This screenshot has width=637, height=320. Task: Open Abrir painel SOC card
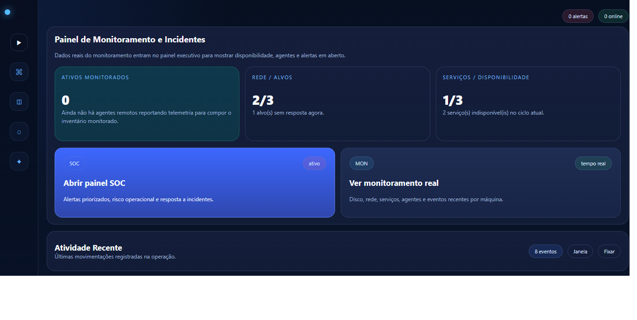pos(195,183)
